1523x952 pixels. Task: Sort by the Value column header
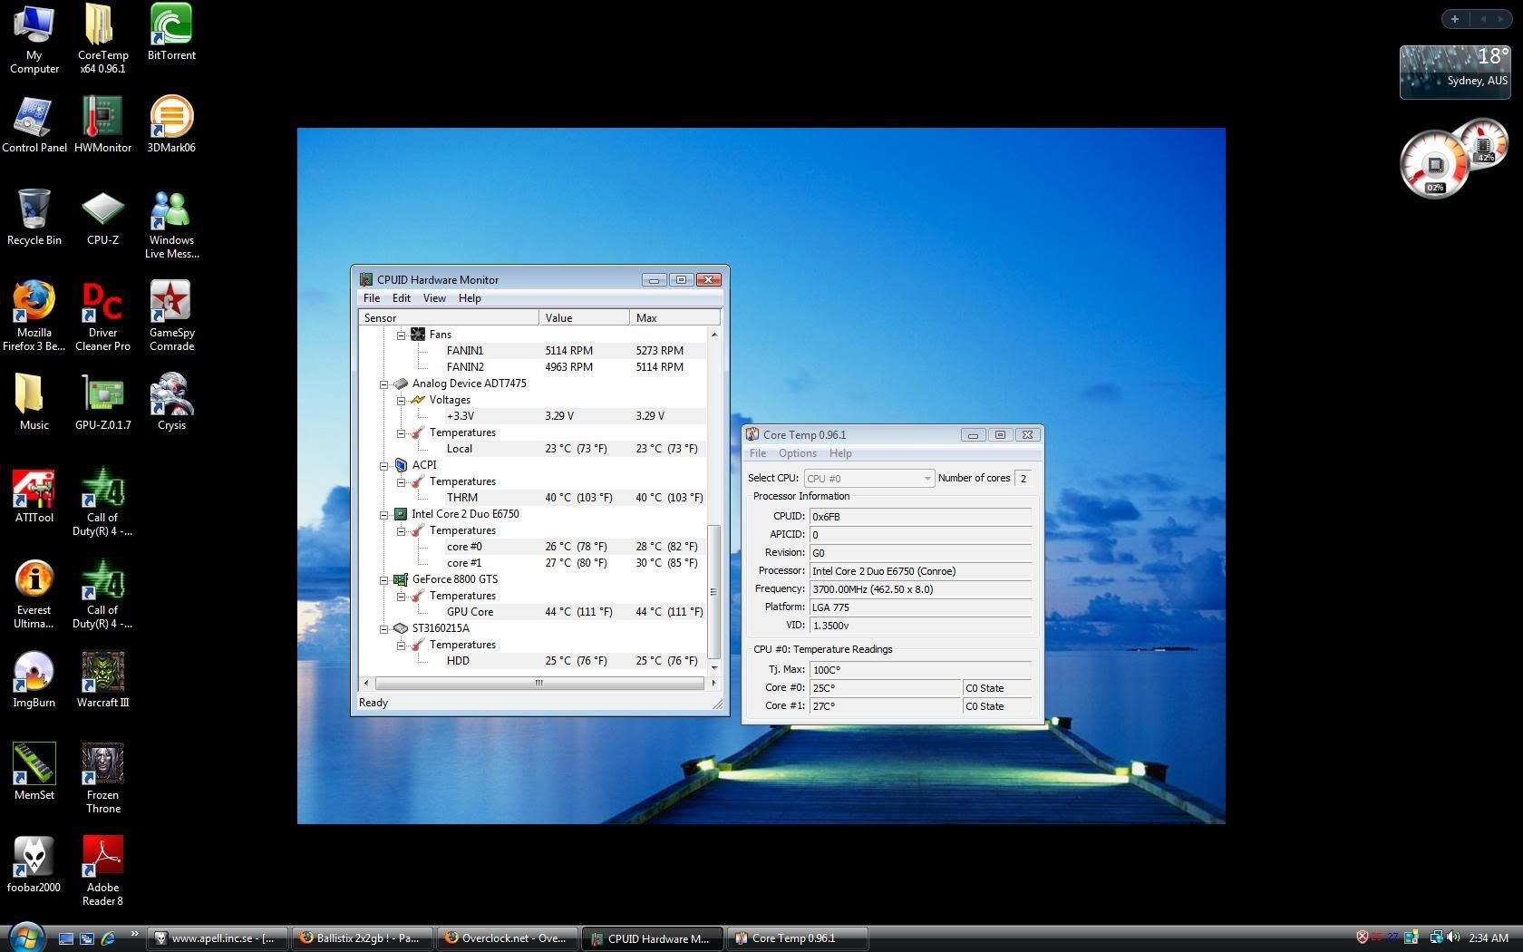(x=558, y=317)
